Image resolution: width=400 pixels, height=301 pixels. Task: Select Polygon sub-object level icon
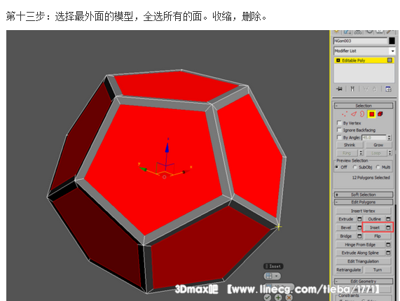click(x=372, y=114)
